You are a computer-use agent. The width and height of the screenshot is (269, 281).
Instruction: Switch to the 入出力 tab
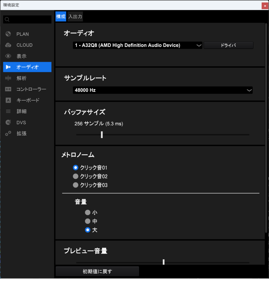click(x=75, y=16)
